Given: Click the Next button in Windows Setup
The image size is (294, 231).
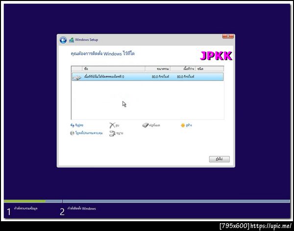Looking at the screenshot, I should pyautogui.click(x=220, y=159).
